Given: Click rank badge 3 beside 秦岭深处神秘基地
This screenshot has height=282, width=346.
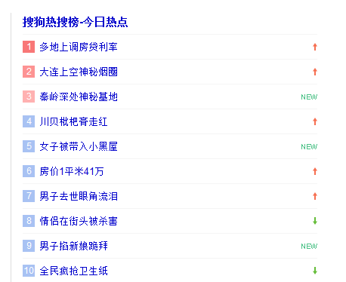Looking at the screenshot, I should click(x=29, y=97).
